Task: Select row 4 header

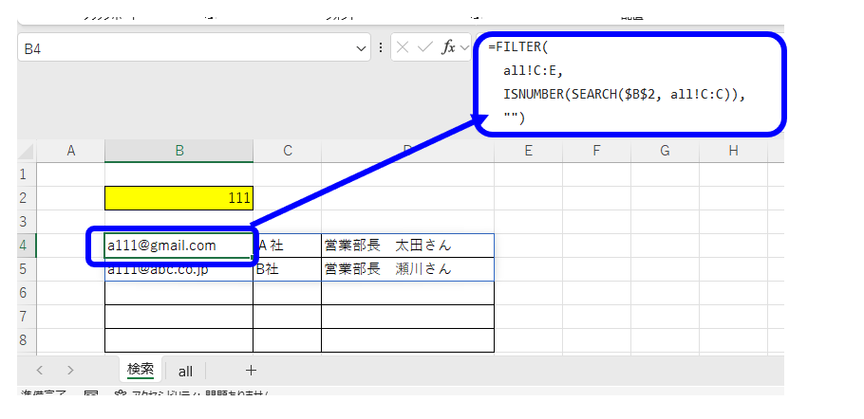Action: [x=26, y=246]
